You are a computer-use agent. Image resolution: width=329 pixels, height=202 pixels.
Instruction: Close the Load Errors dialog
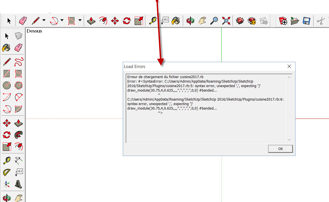click(289, 67)
